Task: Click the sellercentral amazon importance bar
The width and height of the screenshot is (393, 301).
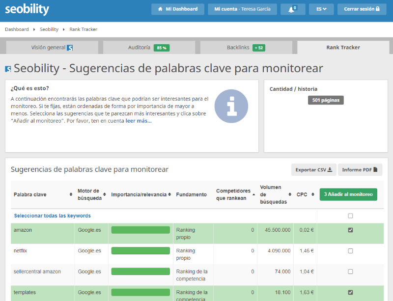Action: coord(140,272)
